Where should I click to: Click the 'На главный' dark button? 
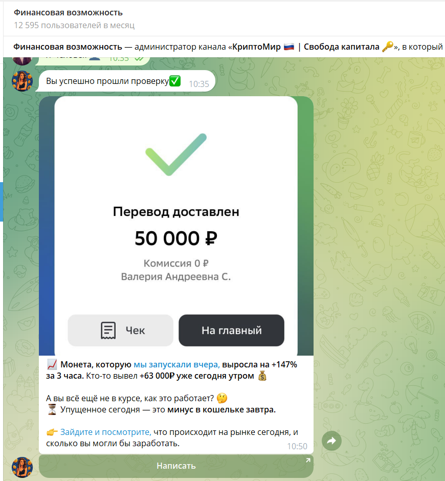coord(232,331)
